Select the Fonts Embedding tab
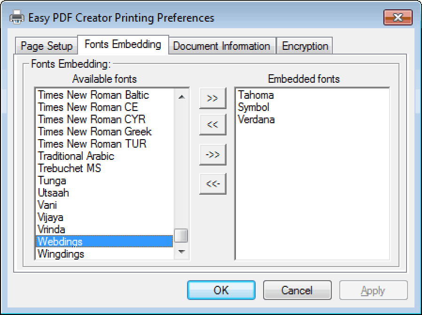Screen dimensions: 422x315 point(123,44)
